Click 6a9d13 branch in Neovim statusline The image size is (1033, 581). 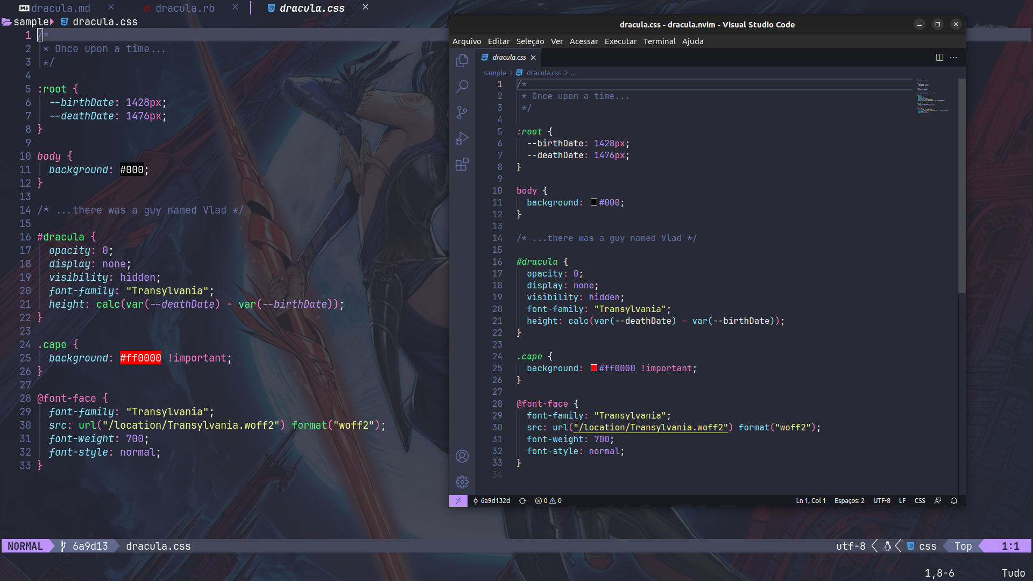pyautogui.click(x=90, y=546)
